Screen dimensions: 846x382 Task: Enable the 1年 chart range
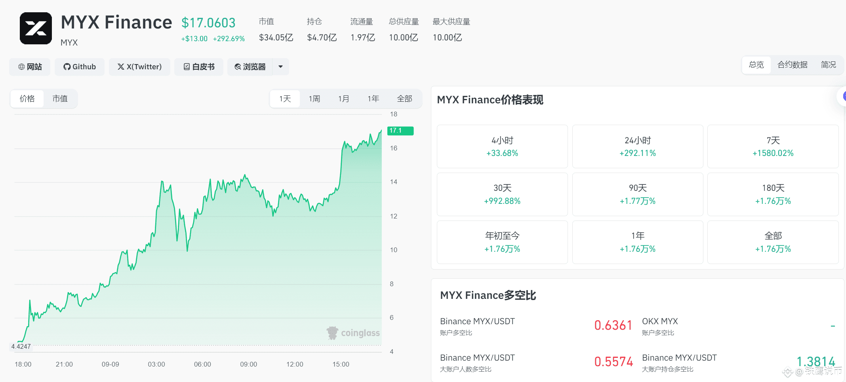(x=373, y=99)
